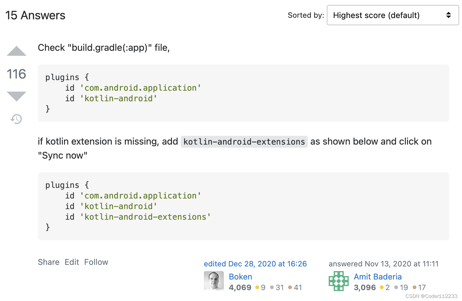Click the inline code kotlin-android-extensions

[x=244, y=142]
